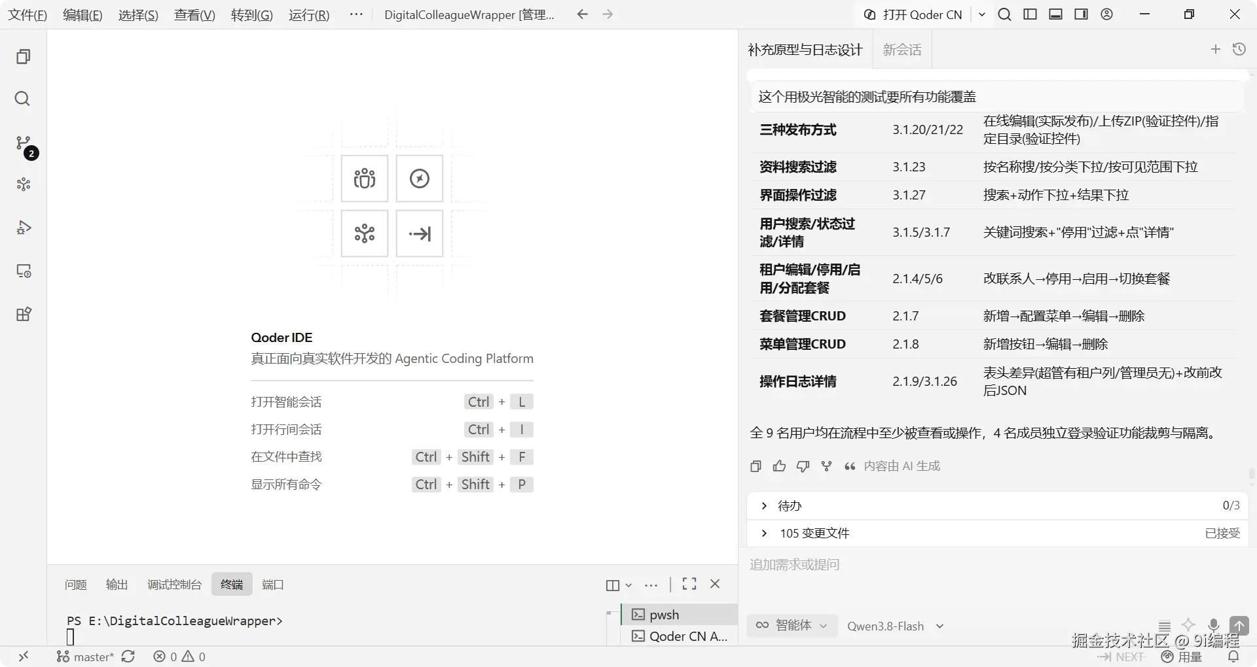Screen dimensions: 1257x667
Task: Switch to the 端口 panel tab
Action: point(273,585)
